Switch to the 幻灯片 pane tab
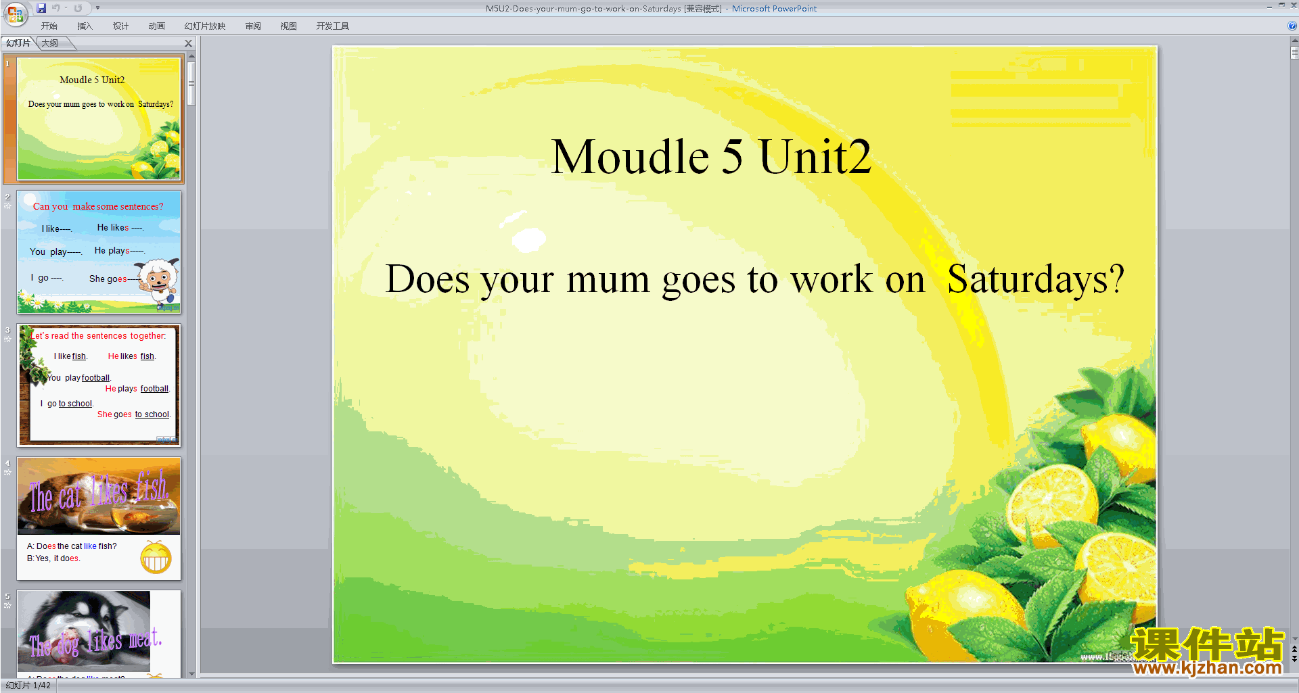This screenshot has width=1299, height=693. coord(18,43)
